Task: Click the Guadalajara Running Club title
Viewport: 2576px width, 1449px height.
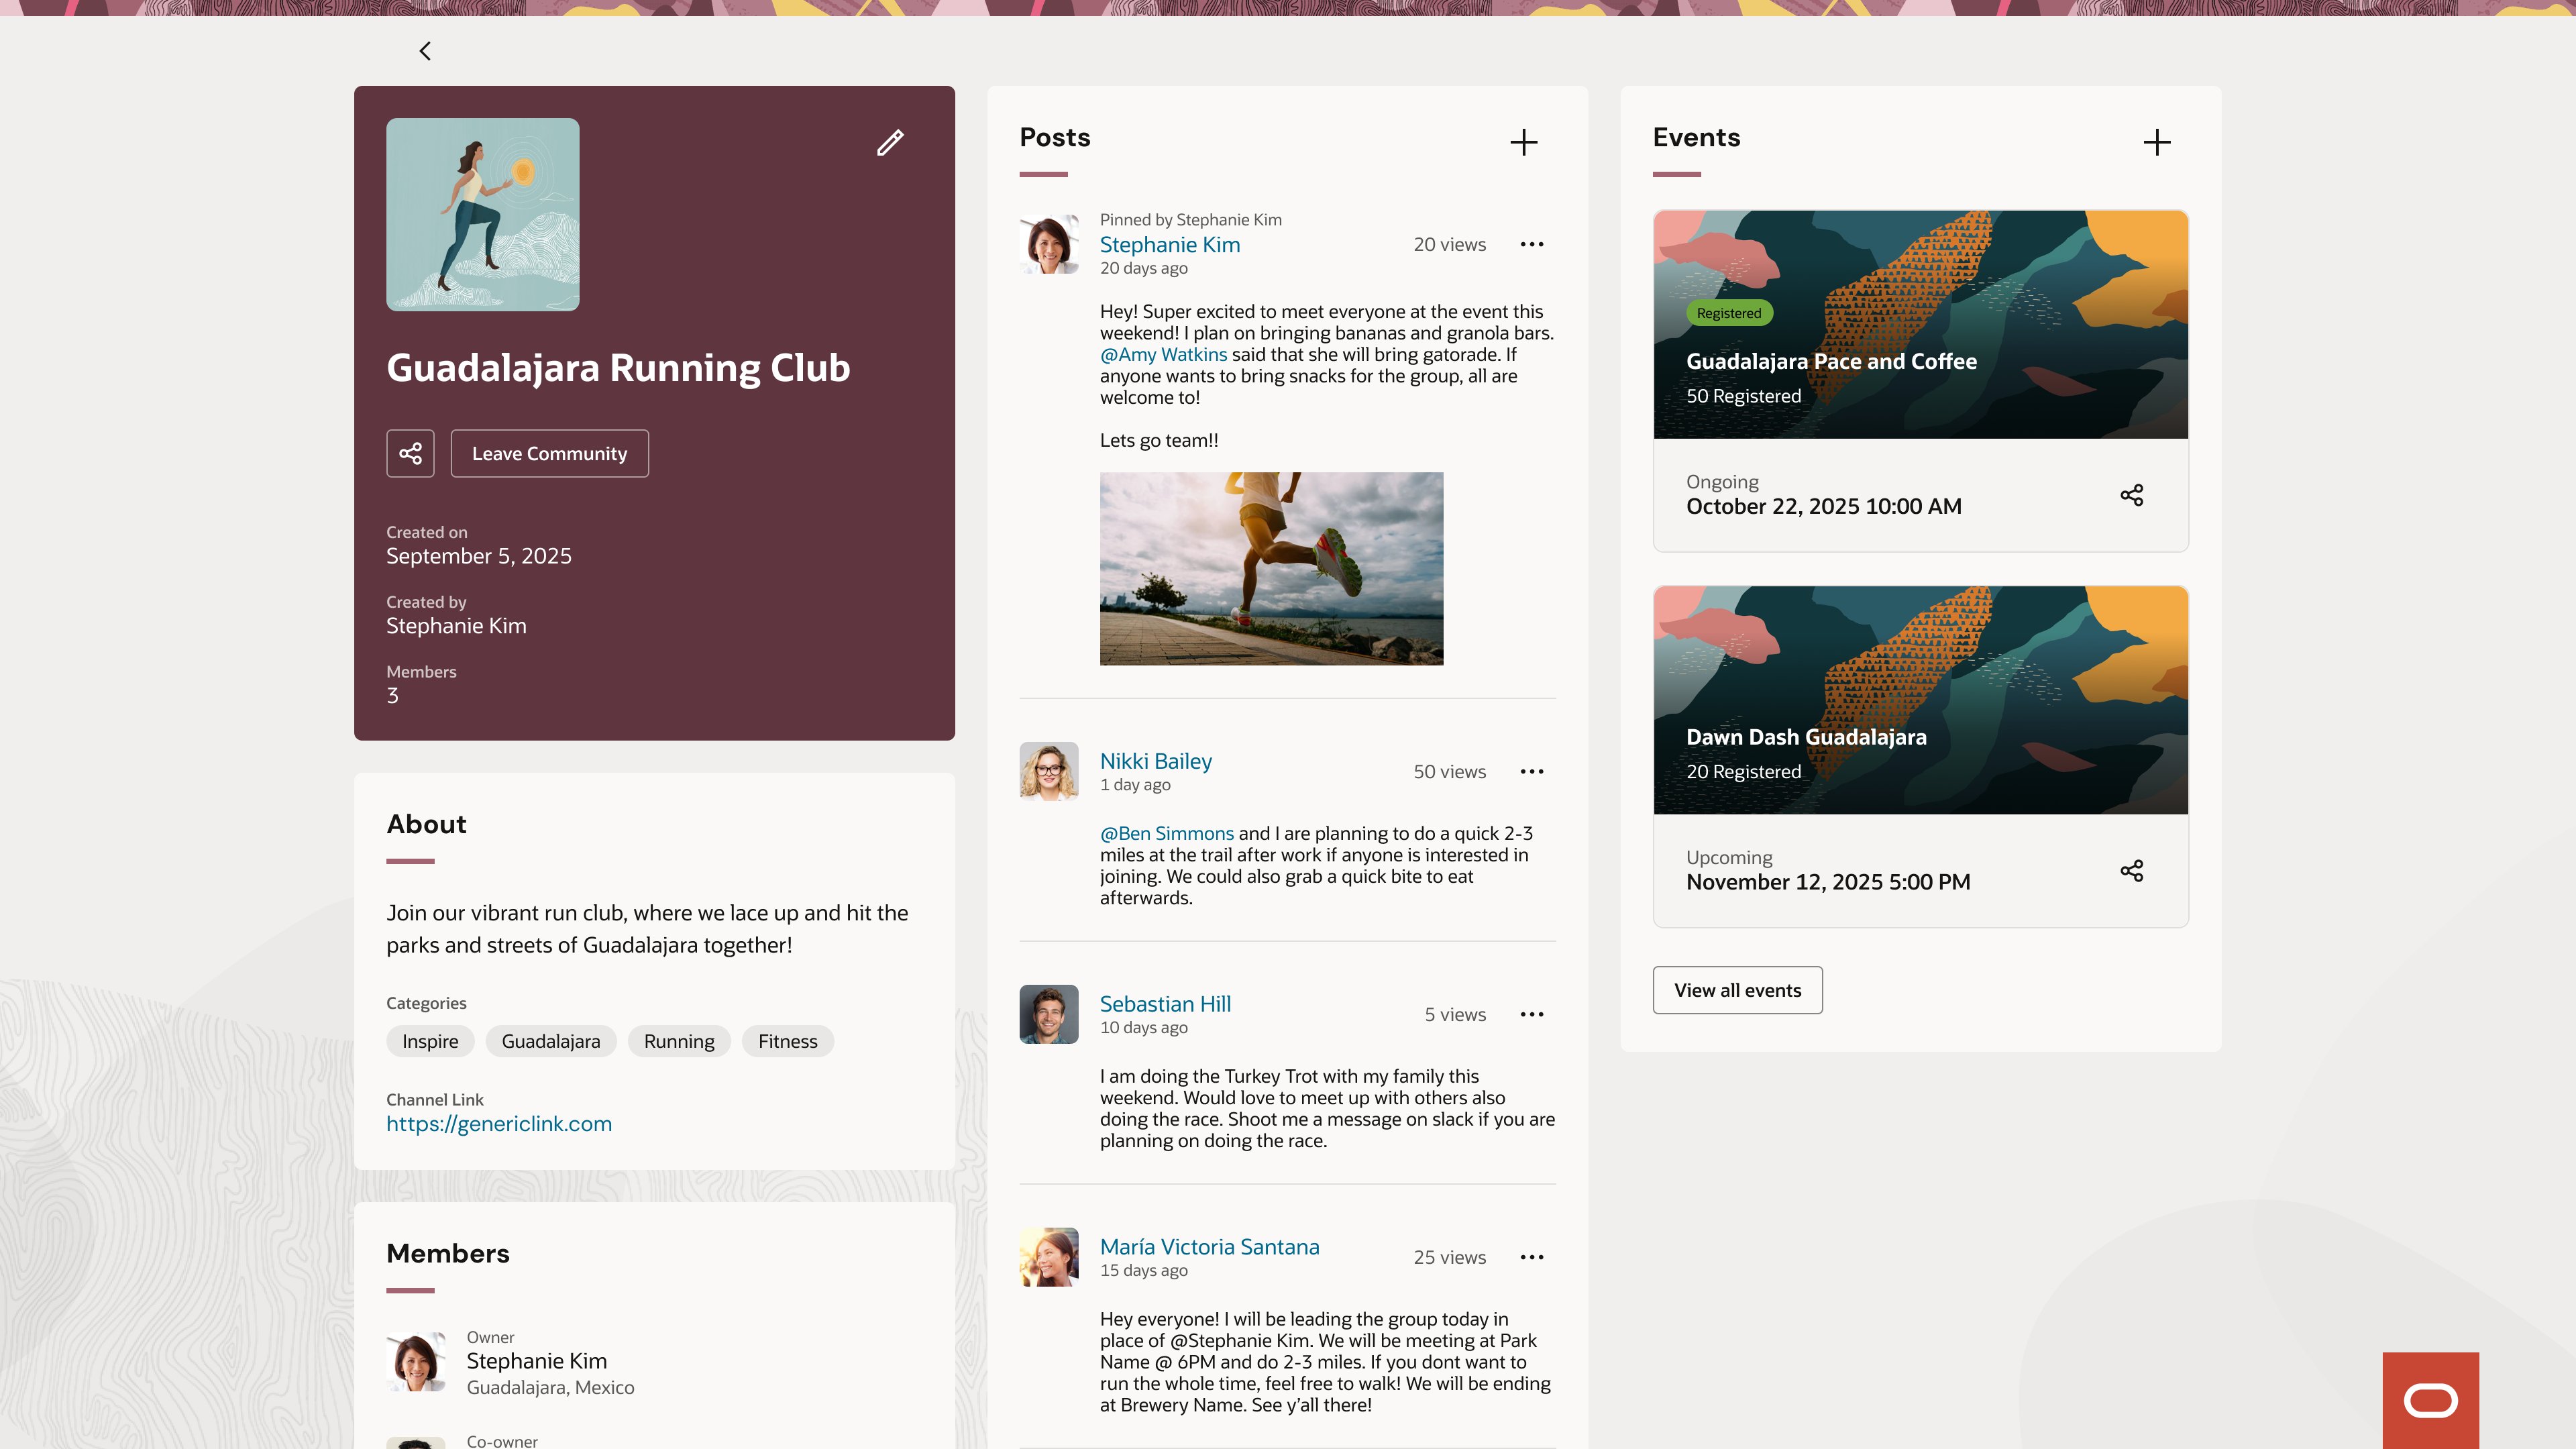Action: pyautogui.click(x=618, y=369)
